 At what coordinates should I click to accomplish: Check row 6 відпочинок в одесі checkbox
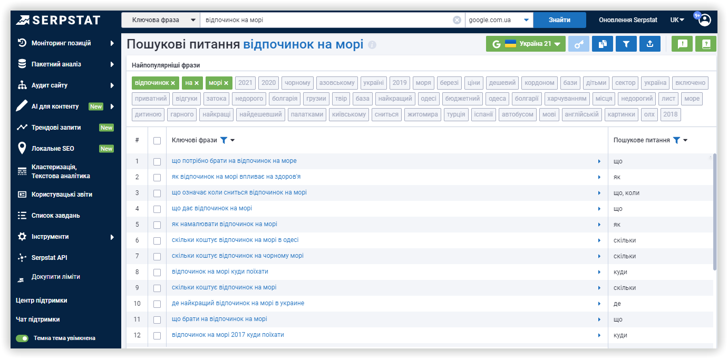pos(157,240)
